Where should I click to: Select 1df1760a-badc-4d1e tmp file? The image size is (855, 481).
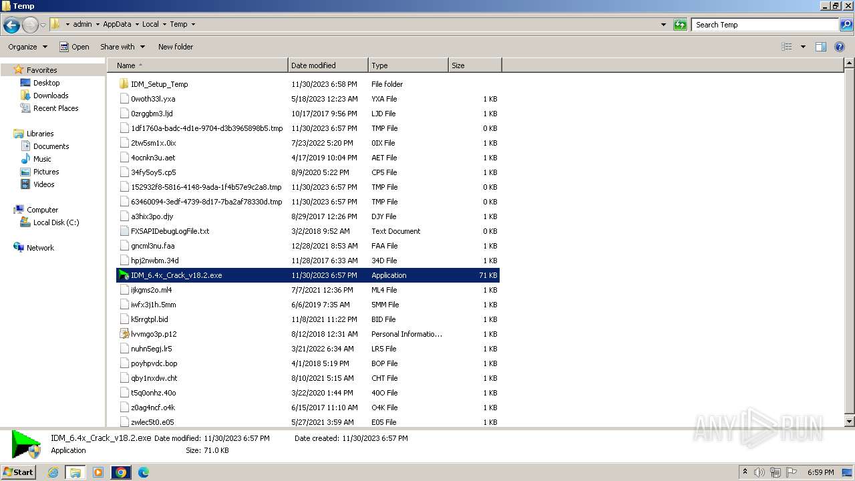point(206,128)
